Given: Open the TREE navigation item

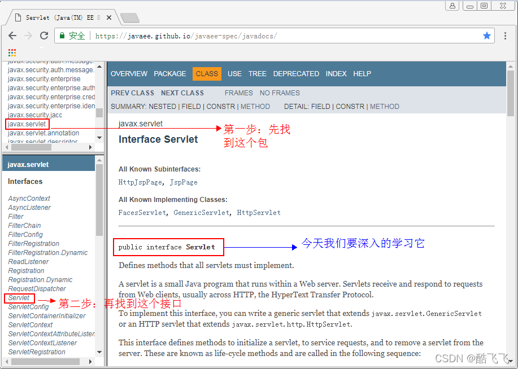Looking at the screenshot, I should (258, 73).
